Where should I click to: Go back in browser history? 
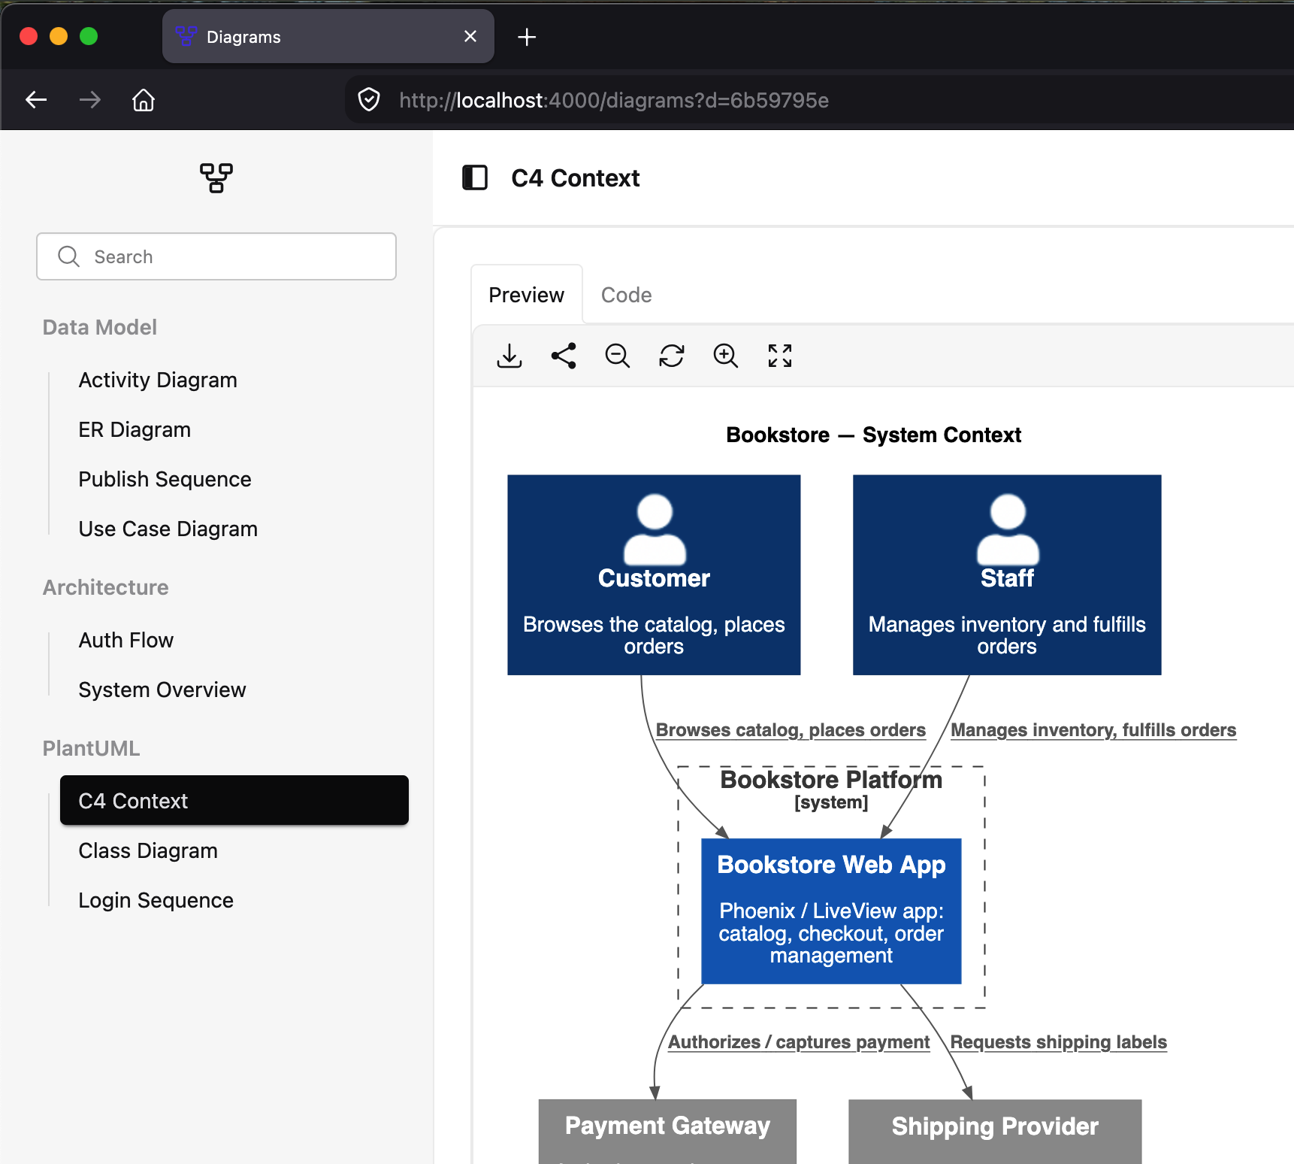36,100
